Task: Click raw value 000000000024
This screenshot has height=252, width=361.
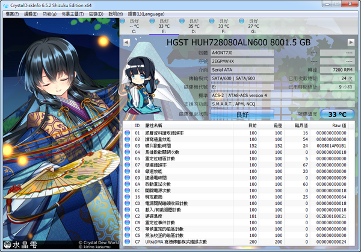Action: (332, 242)
